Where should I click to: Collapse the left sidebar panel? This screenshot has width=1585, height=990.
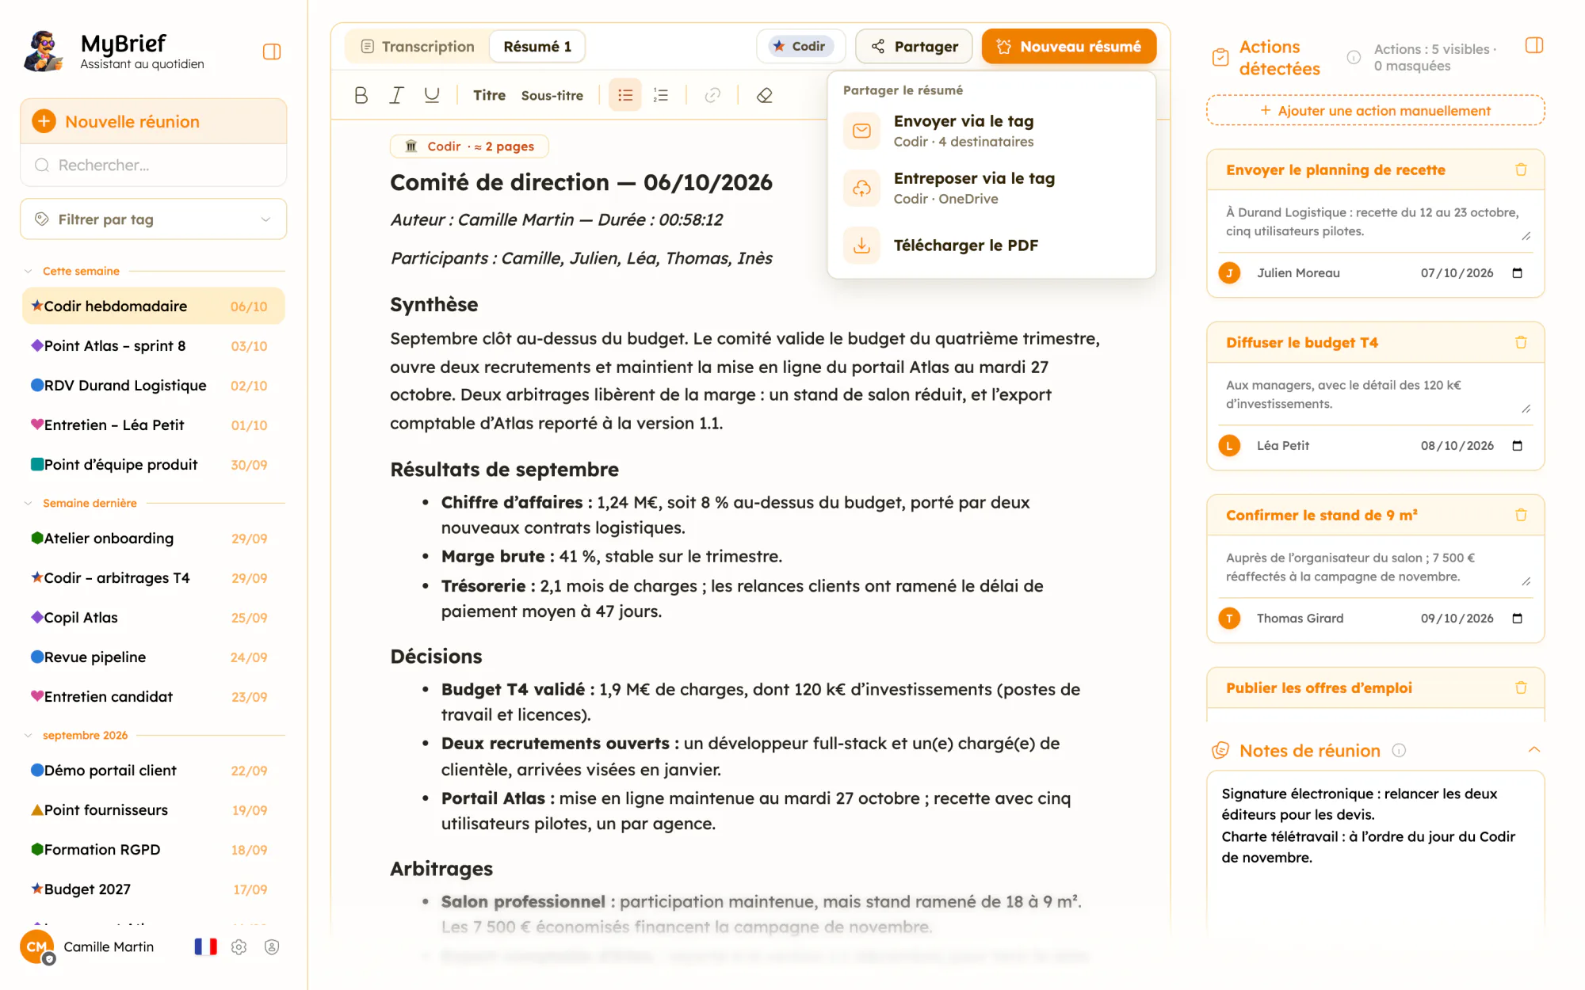tap(272, 52)
